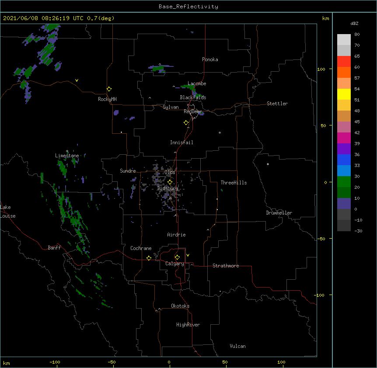
Task: Select the light gray 80–70 dBZ legend swatch
Action: 344,40
